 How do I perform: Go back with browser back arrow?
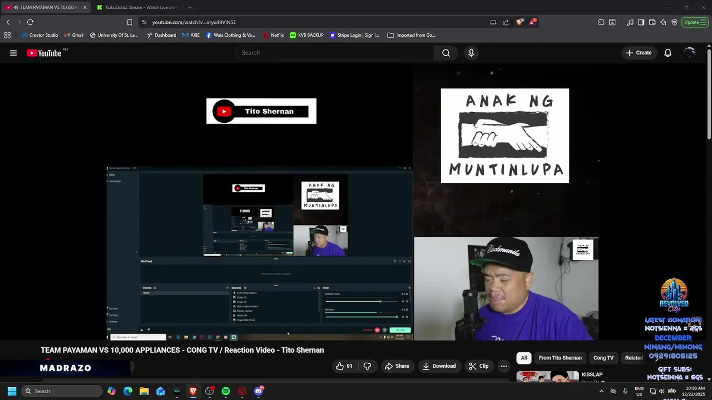click(8, 22)
